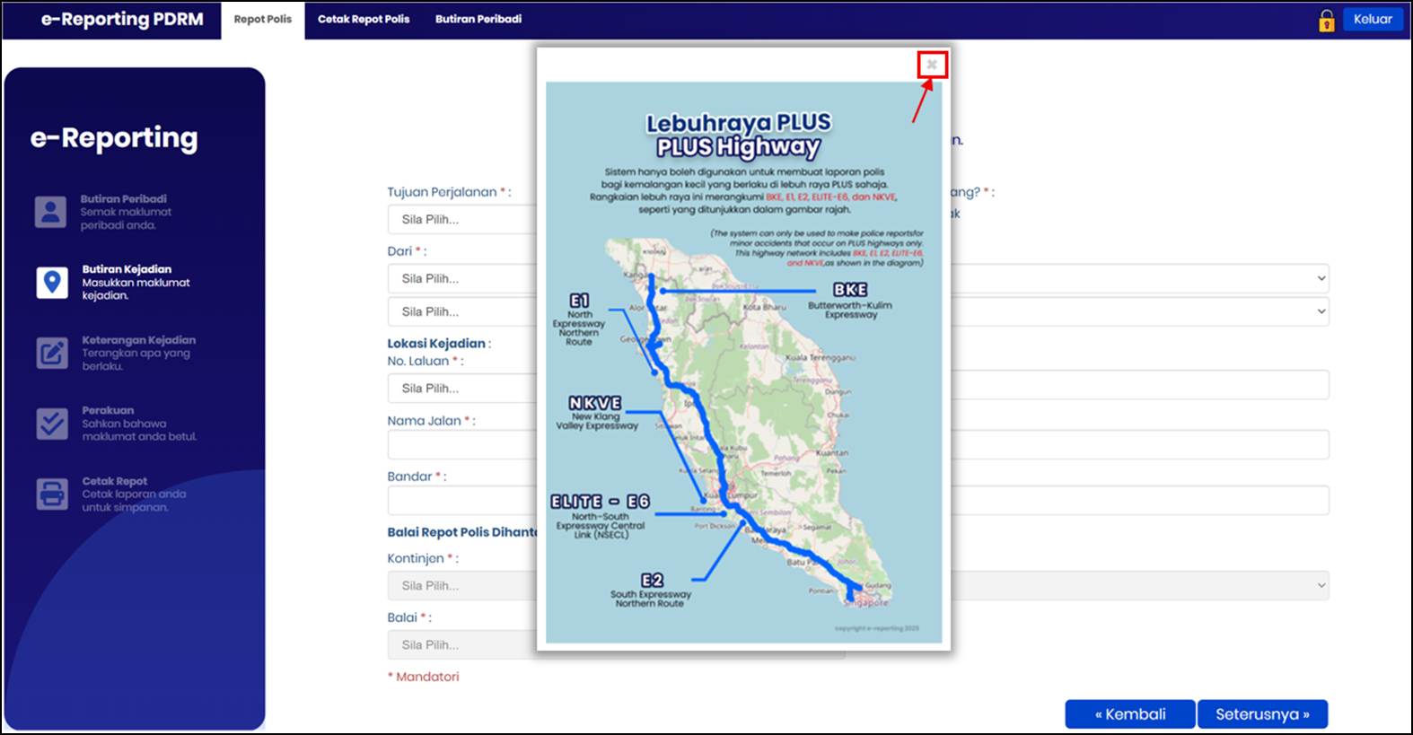Open the Butiran Peribadi top menu tab
This screenshot has width=1413, height=735.
pos(478,19)
